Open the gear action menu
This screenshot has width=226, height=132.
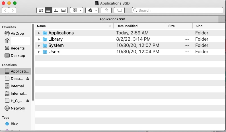click(92, 10)
